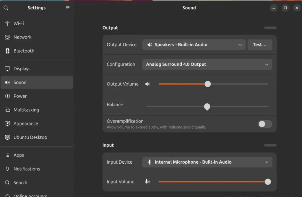Open the Output Device dropdown
The width and height of the screenshot is (302, 197).
194,45
